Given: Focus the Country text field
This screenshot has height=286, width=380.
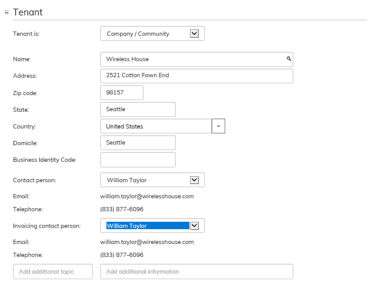Looking at the screenshot, I should point(155,126).
